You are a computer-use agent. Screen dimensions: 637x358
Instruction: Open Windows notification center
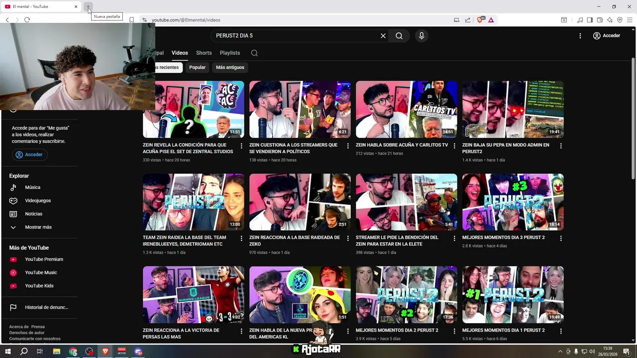coord(627,352)
